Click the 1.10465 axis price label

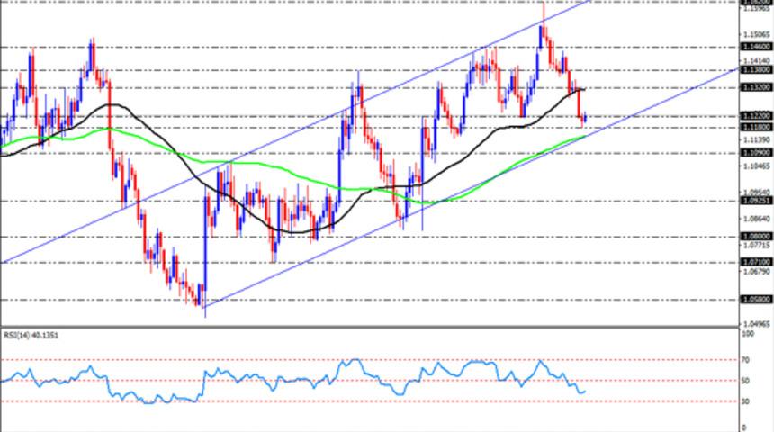[757, 166]
